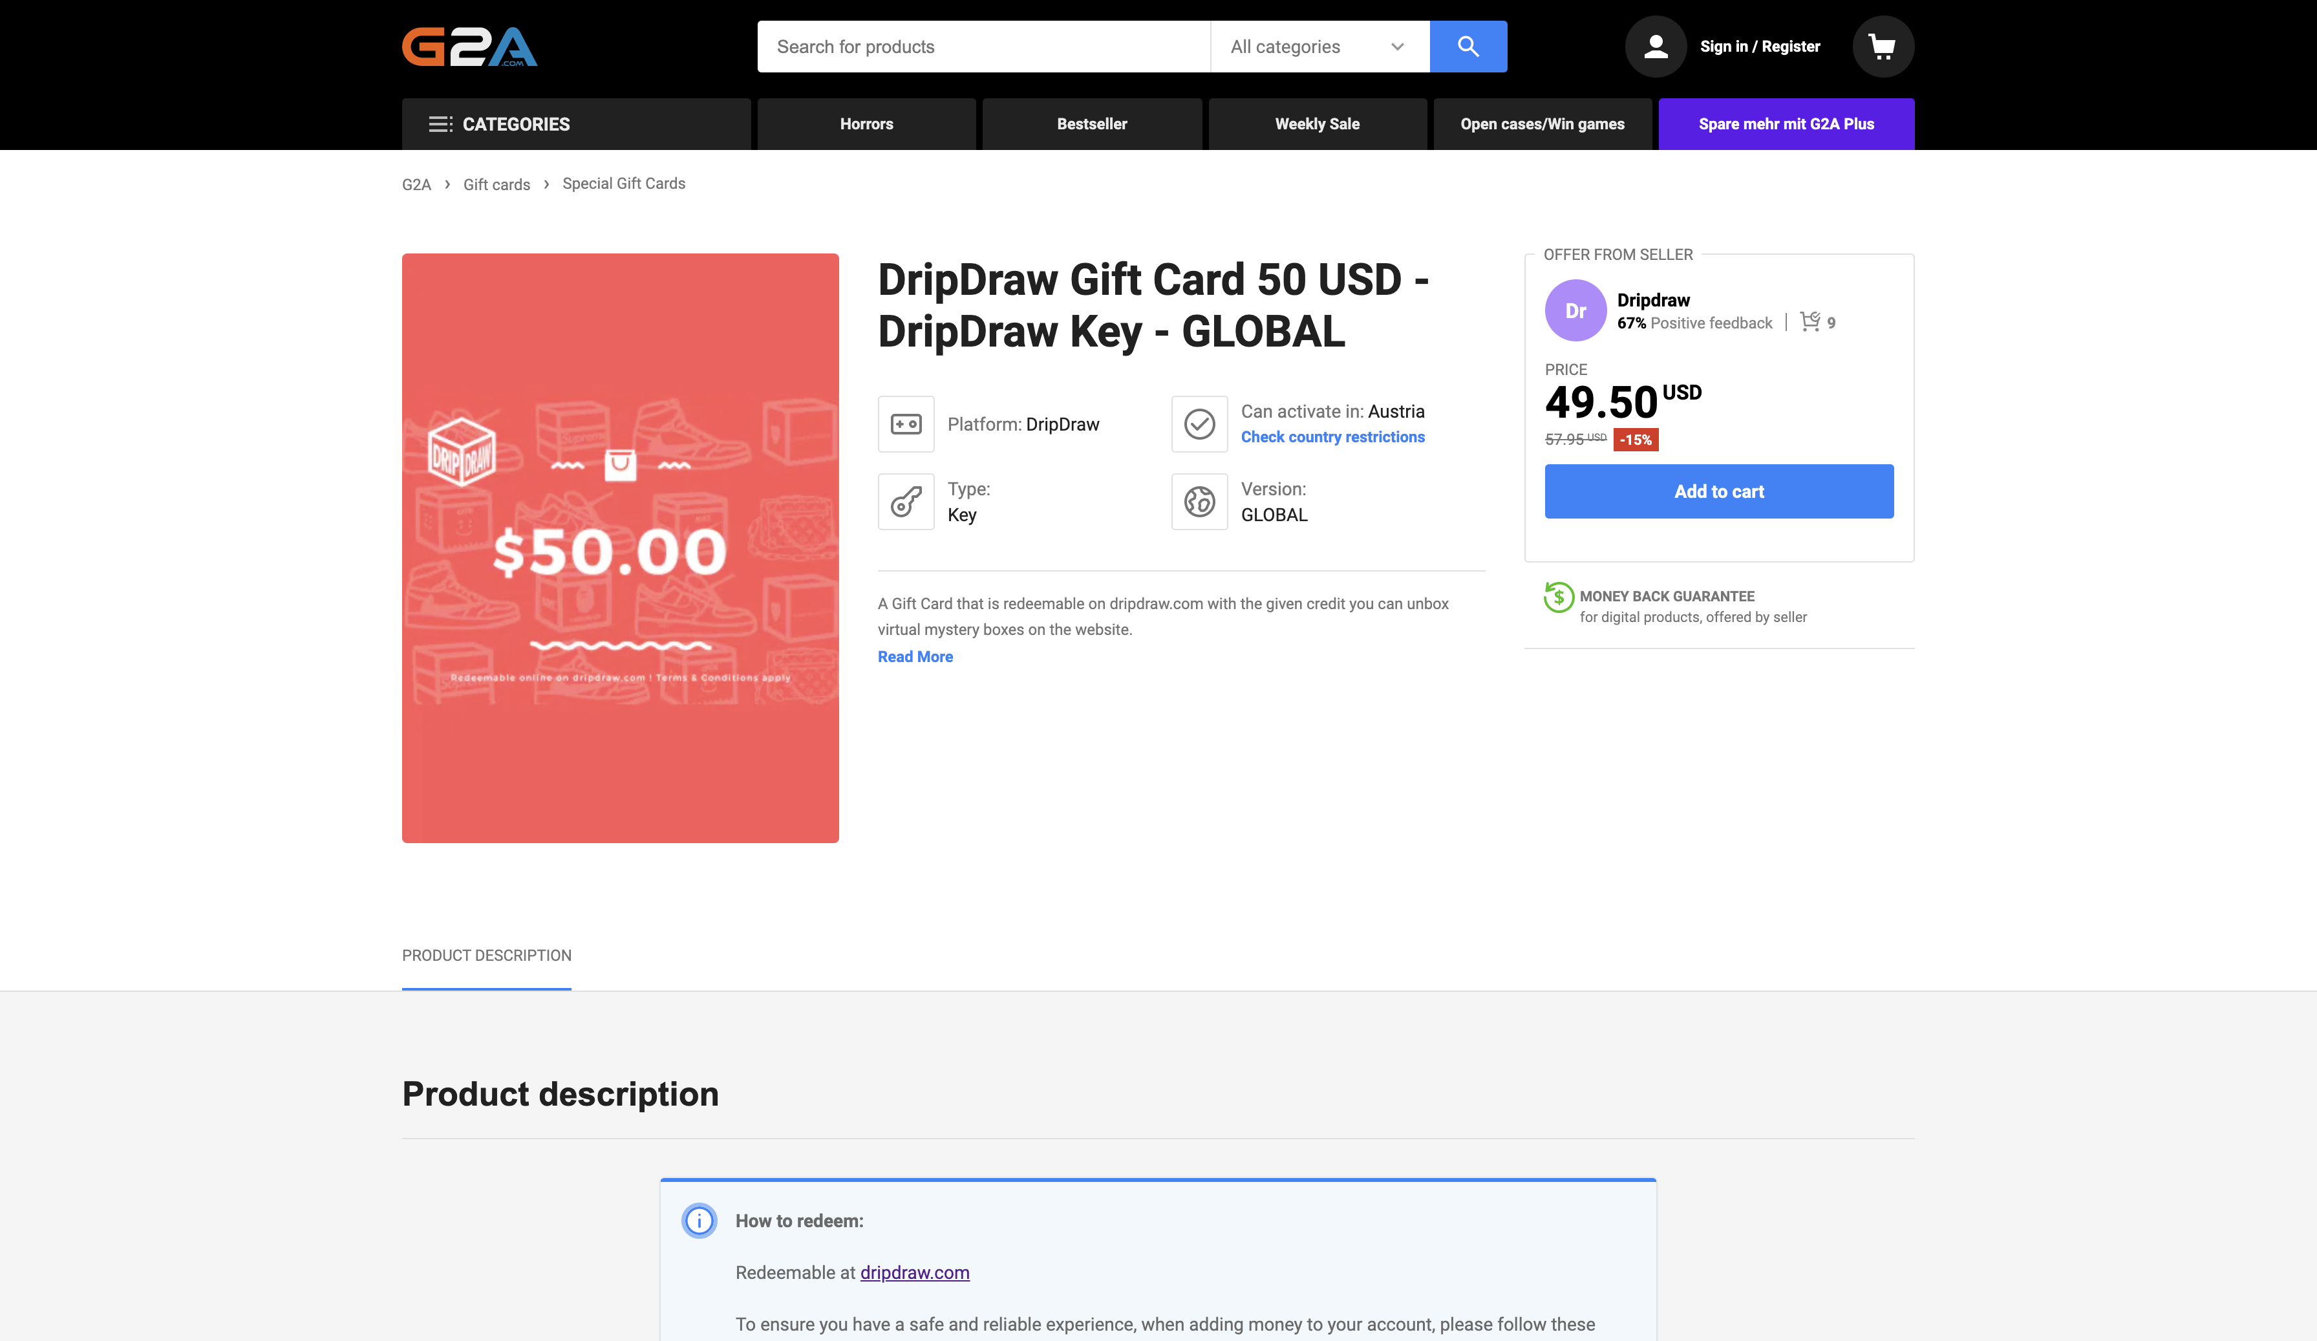Click Check country restrictions link
This screenshot has width=2317, height=1341.
[1332, 437]
